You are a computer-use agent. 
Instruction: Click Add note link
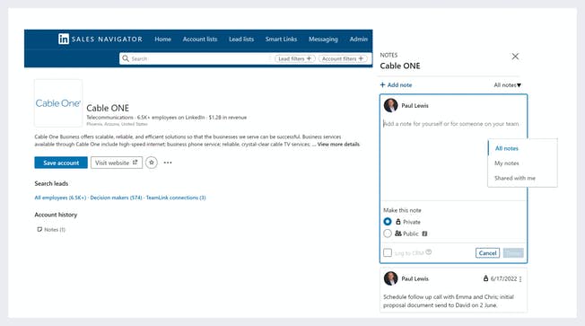pyautogui.click(x=396, y=85)
